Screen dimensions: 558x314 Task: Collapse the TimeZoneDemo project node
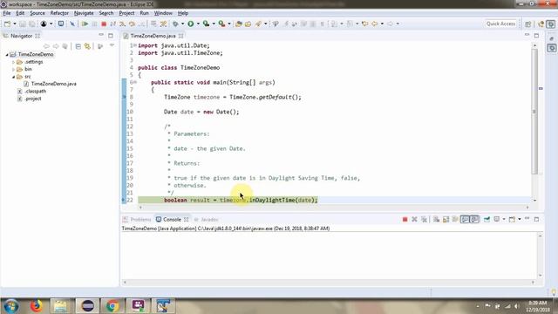(7, 54)
